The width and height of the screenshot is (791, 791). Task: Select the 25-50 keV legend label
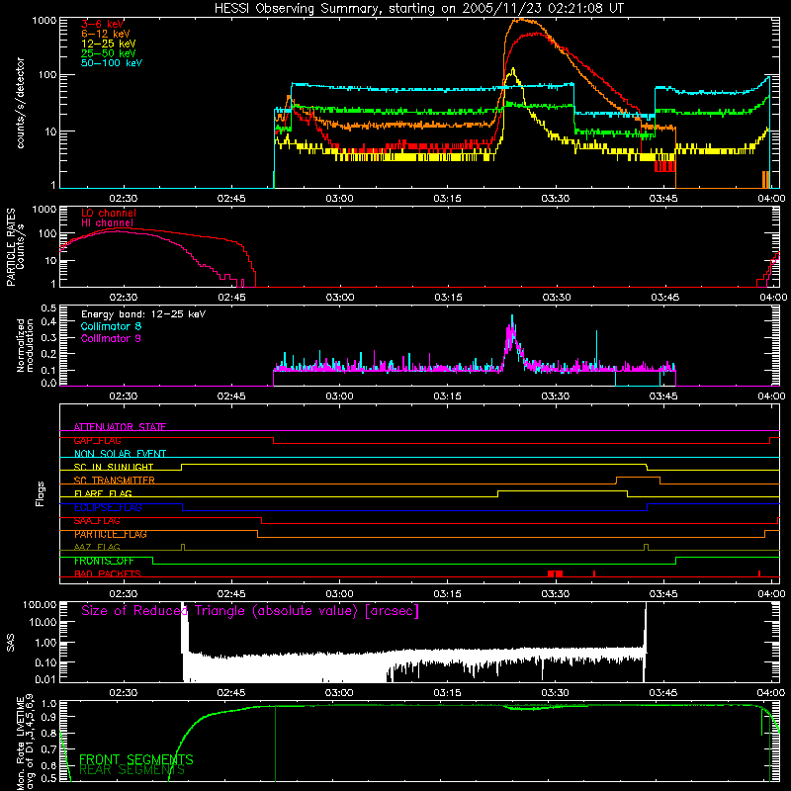[109, 53]
